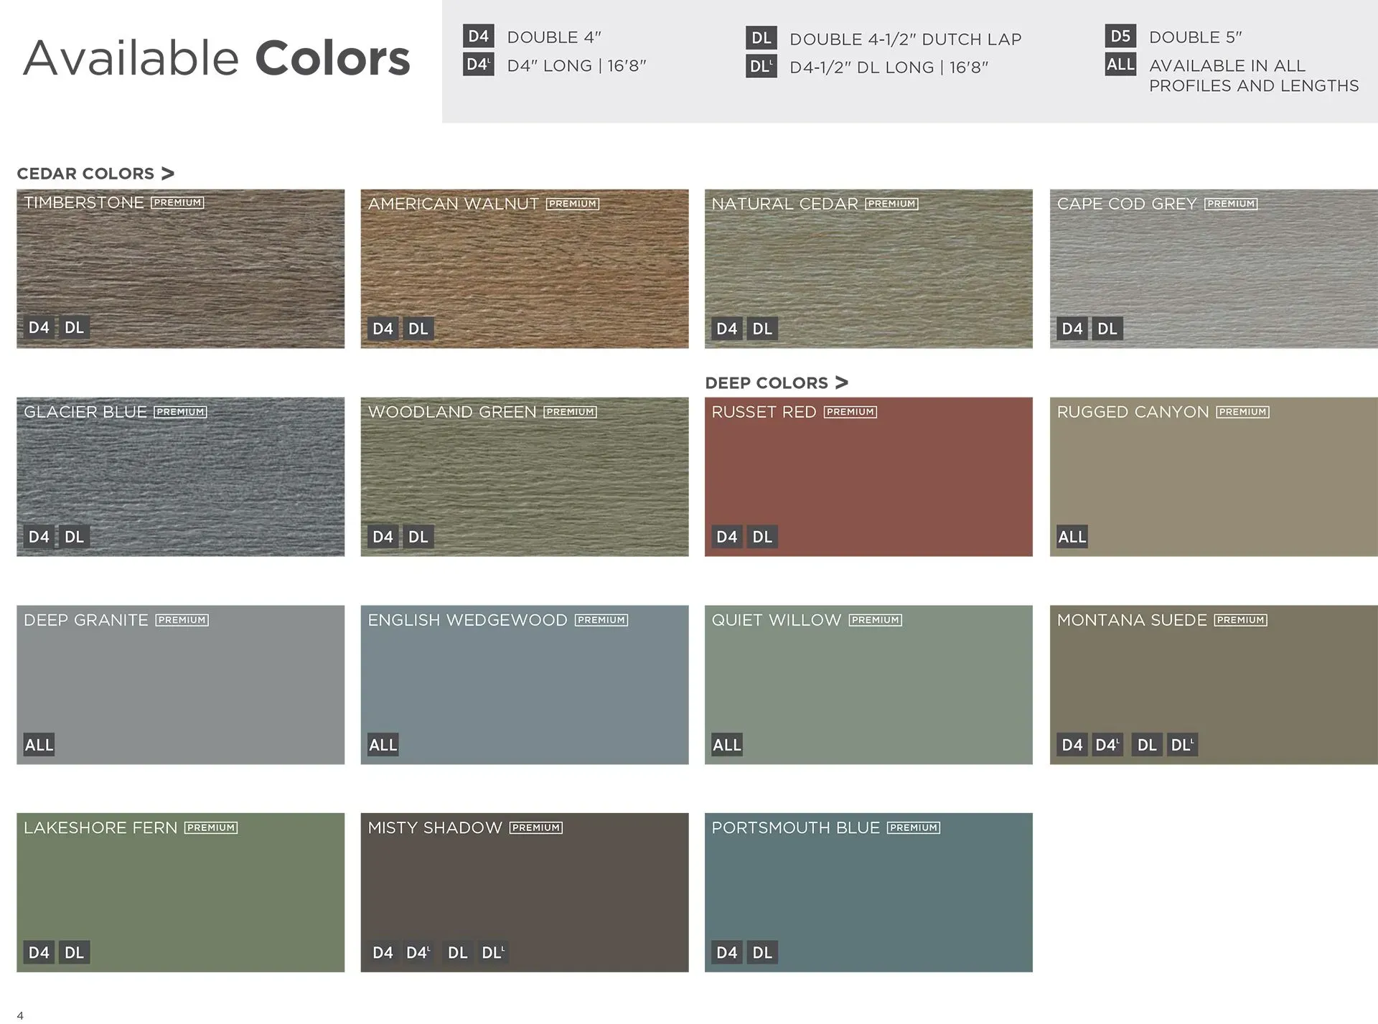The width and height of the screenshot is (1378, 1024).
Task: Click the D4 badge under Portsmouth Blue
Action: 727,952
